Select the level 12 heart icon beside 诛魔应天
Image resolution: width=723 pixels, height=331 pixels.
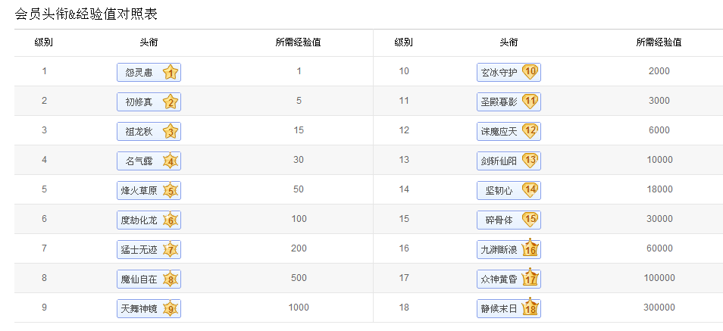click(530, 131)
